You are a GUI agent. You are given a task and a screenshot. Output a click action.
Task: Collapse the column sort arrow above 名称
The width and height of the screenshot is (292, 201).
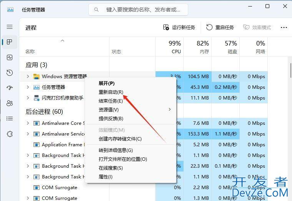pos(63,41)
